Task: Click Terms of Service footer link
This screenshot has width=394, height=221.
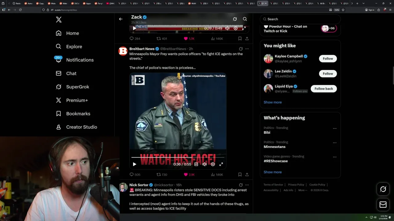Action: point(273,185)
